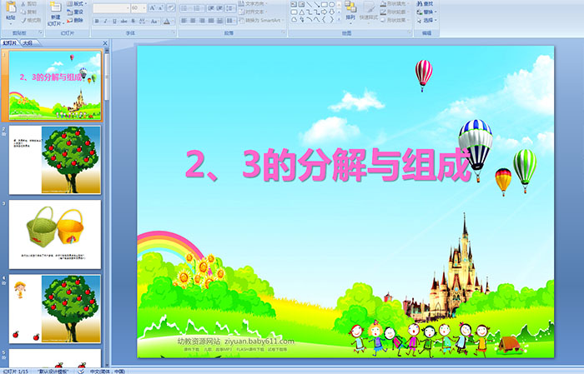Select slide 2 apple tree thumbnail

pyautogui.click(x=55, y=160)
